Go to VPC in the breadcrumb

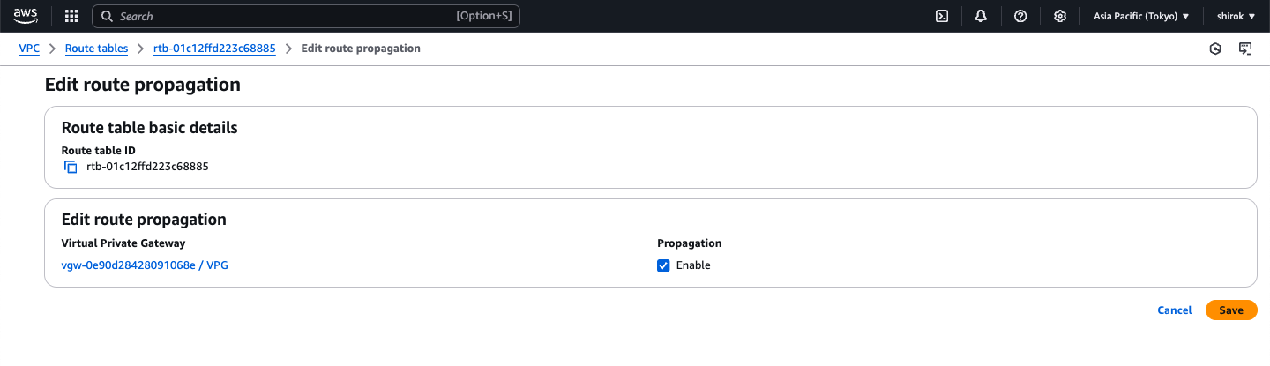pos(29,49)
